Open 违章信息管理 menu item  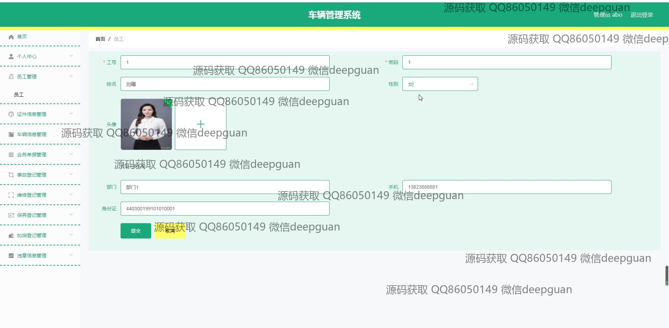click(40, 256)
